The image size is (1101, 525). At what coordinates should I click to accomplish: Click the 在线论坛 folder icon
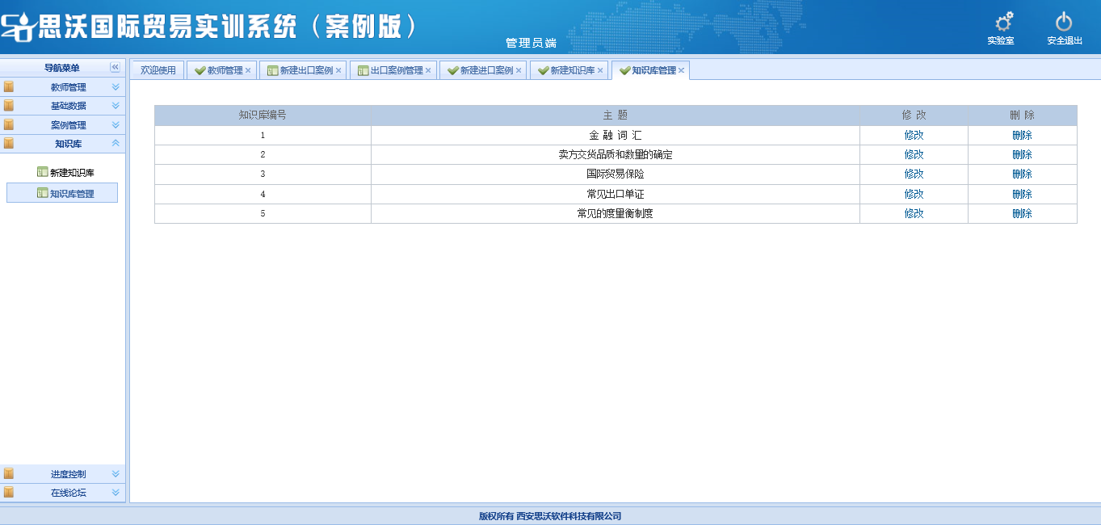coord(9,492)
